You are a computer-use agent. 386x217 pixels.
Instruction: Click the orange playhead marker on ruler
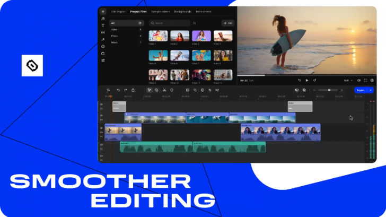tap(110, 97)
